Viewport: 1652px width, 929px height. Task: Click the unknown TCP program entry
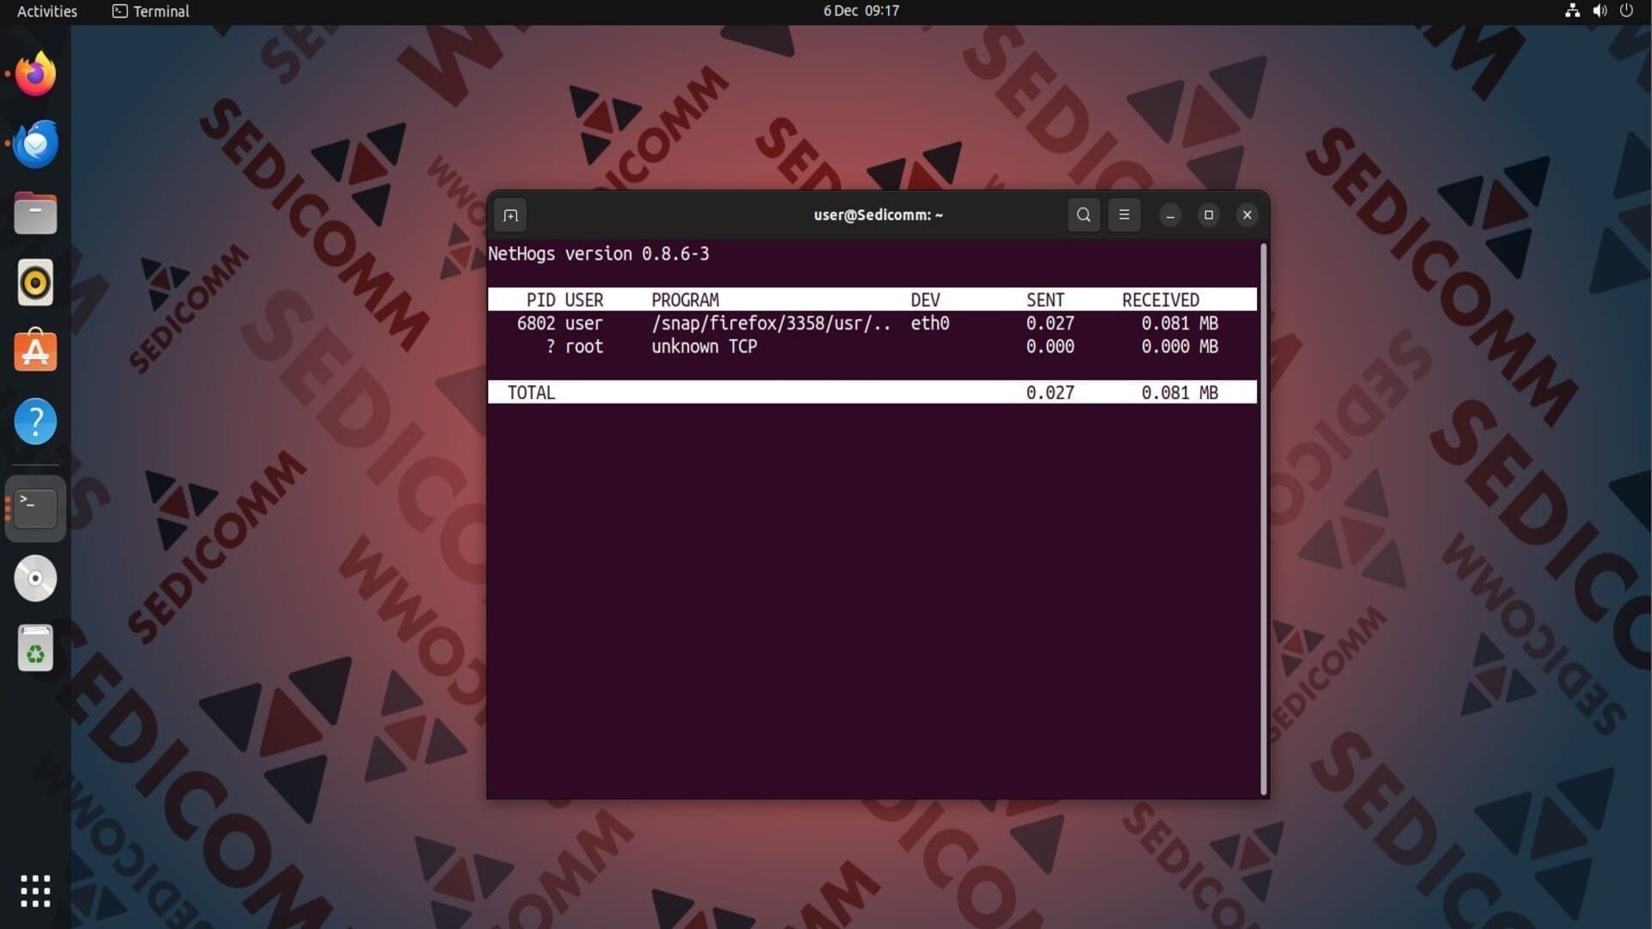(x=704, y=347)
